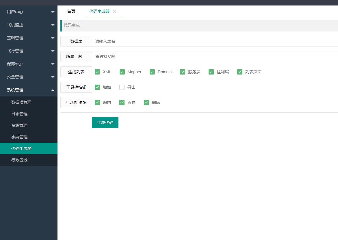The width and height of the screenshot is (338, 240).
Task: Open 日志管理 in sidebar
Action: (29, 114)
